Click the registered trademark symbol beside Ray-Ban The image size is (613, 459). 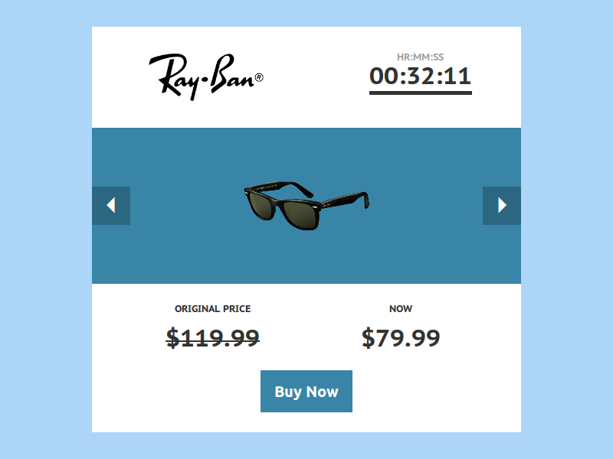[259, 78]
